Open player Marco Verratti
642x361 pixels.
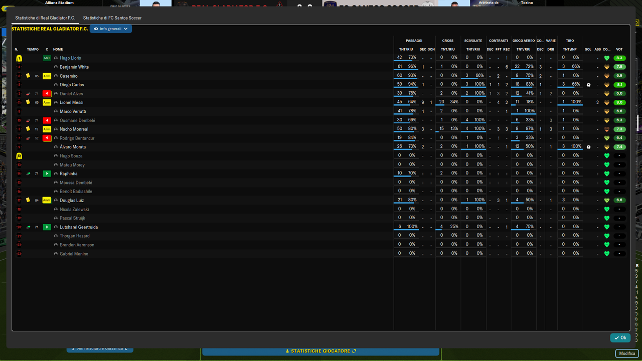[x=73, y=111]
